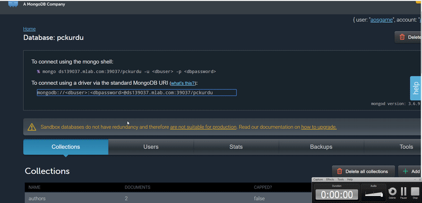
Task: Click the recorder's Delete recording icon
Action: pyautogui.click(x=392, y=191)
